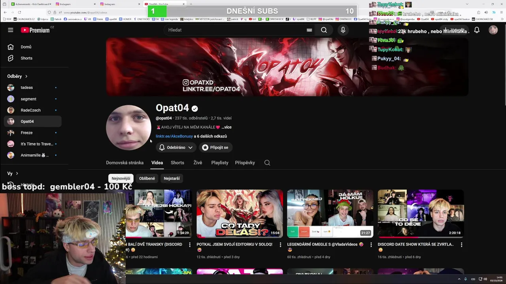Switch to Achievements - Kick Dashboard browser tab

coord(31,4)
